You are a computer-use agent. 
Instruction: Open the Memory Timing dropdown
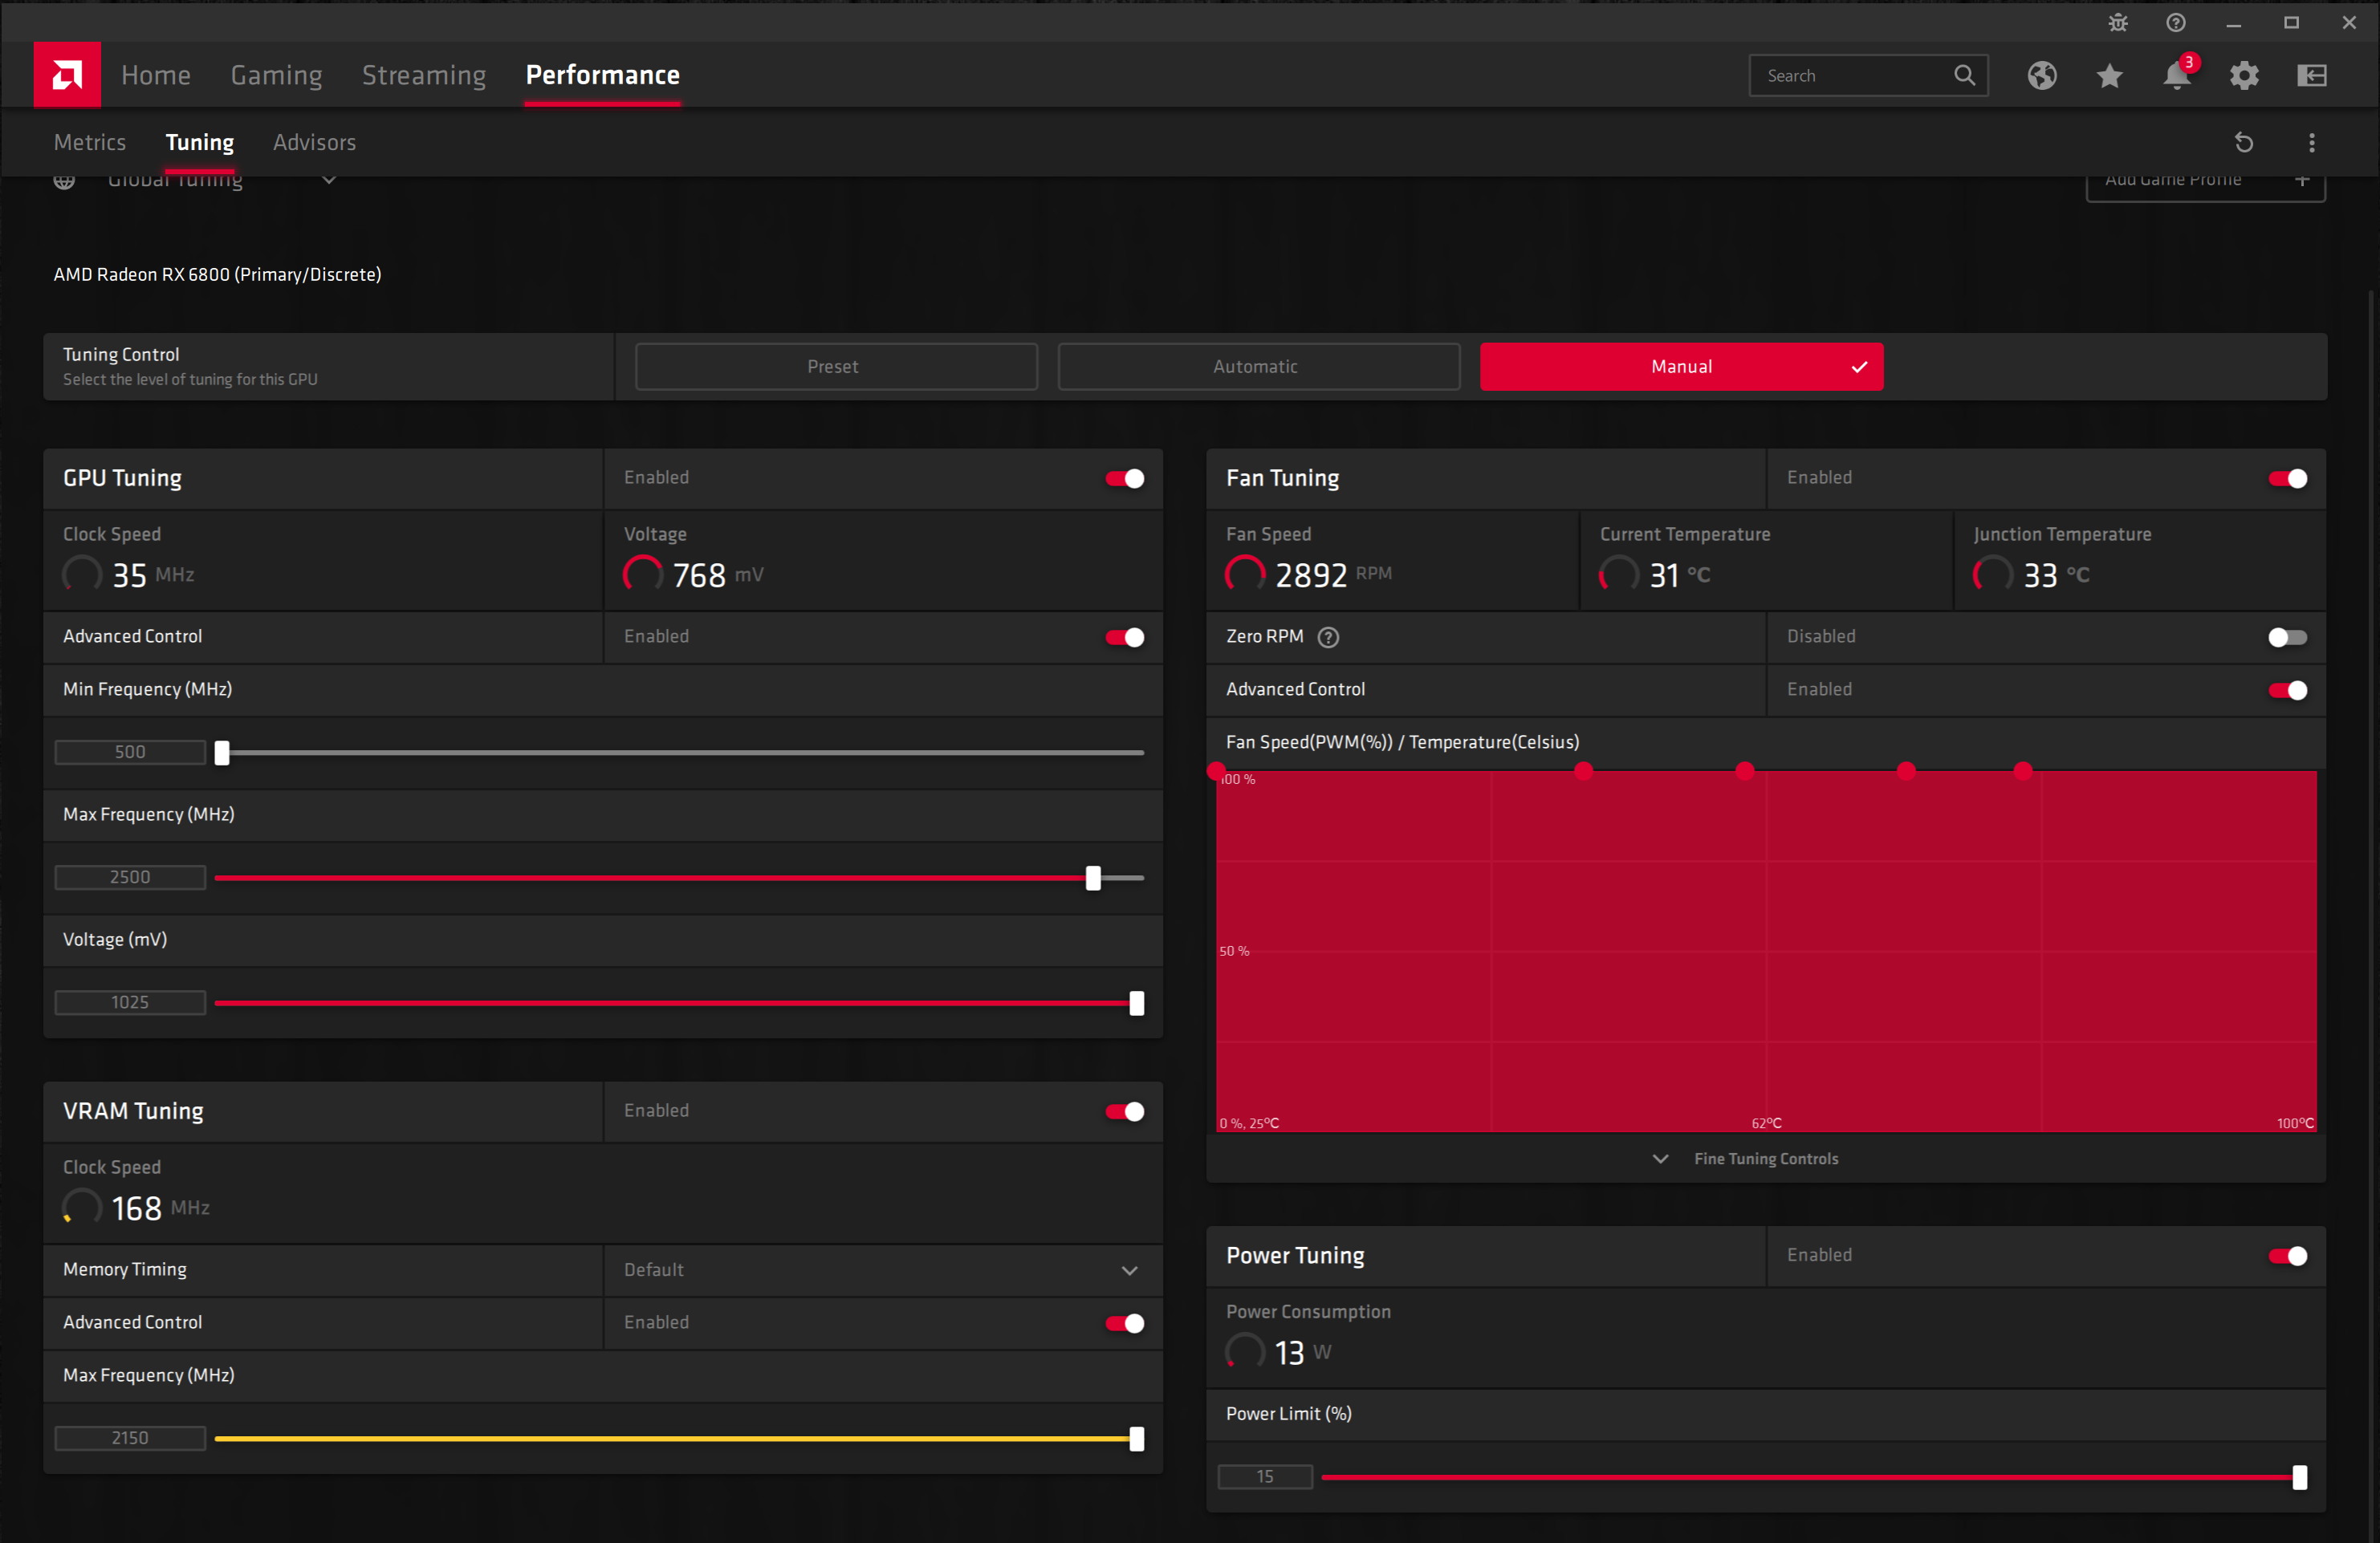(x=883, y=1270)
